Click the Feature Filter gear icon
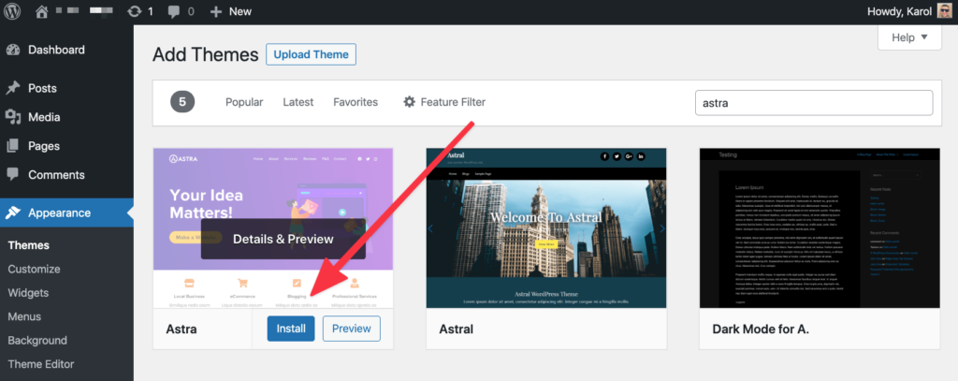Screen dimensions: 958x381 coord(410,102)
